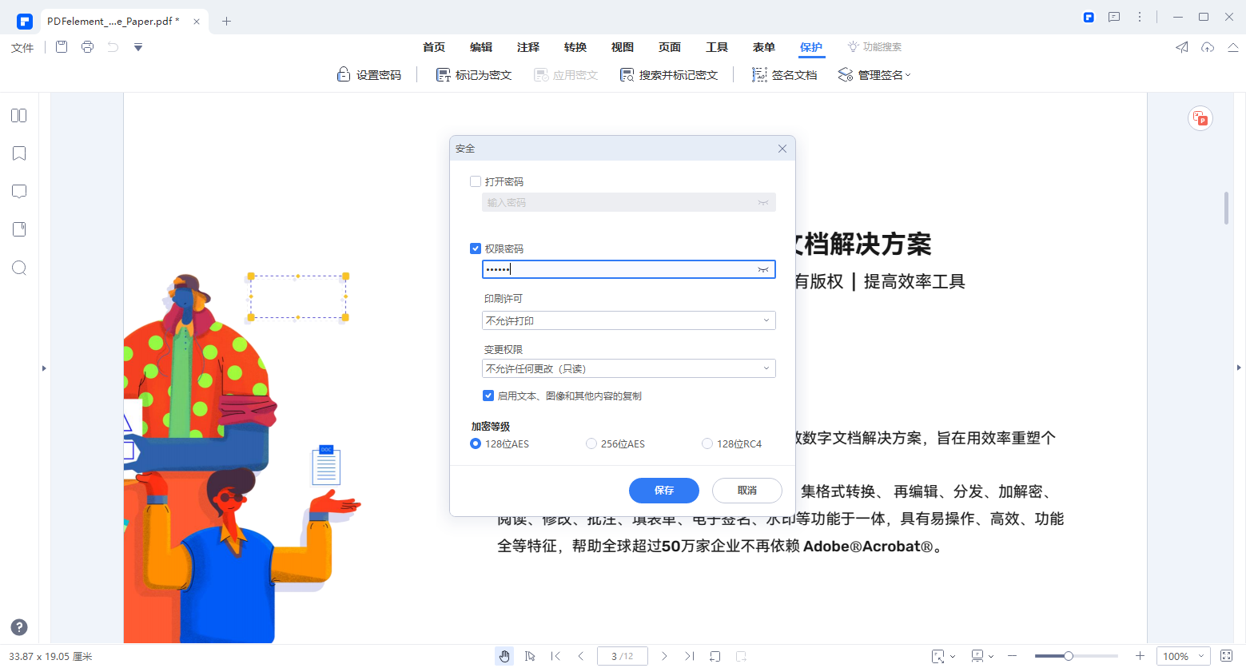
Task: Expand the 管理签名 dropdown menu
Action: click(x=874, y=74)
